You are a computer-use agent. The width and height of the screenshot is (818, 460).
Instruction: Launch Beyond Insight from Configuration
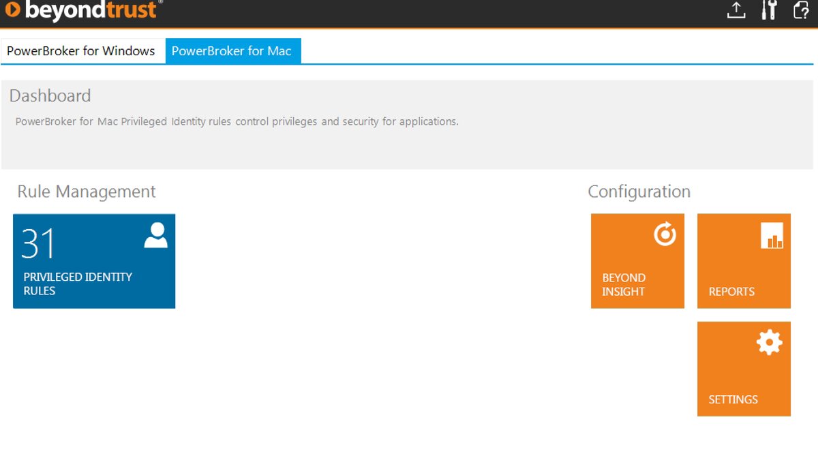[637, 260]
